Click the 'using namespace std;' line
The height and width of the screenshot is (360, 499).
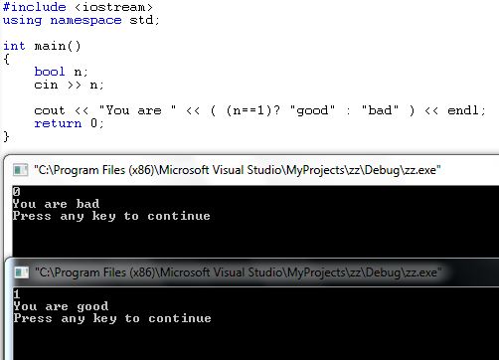click(82, 20)
